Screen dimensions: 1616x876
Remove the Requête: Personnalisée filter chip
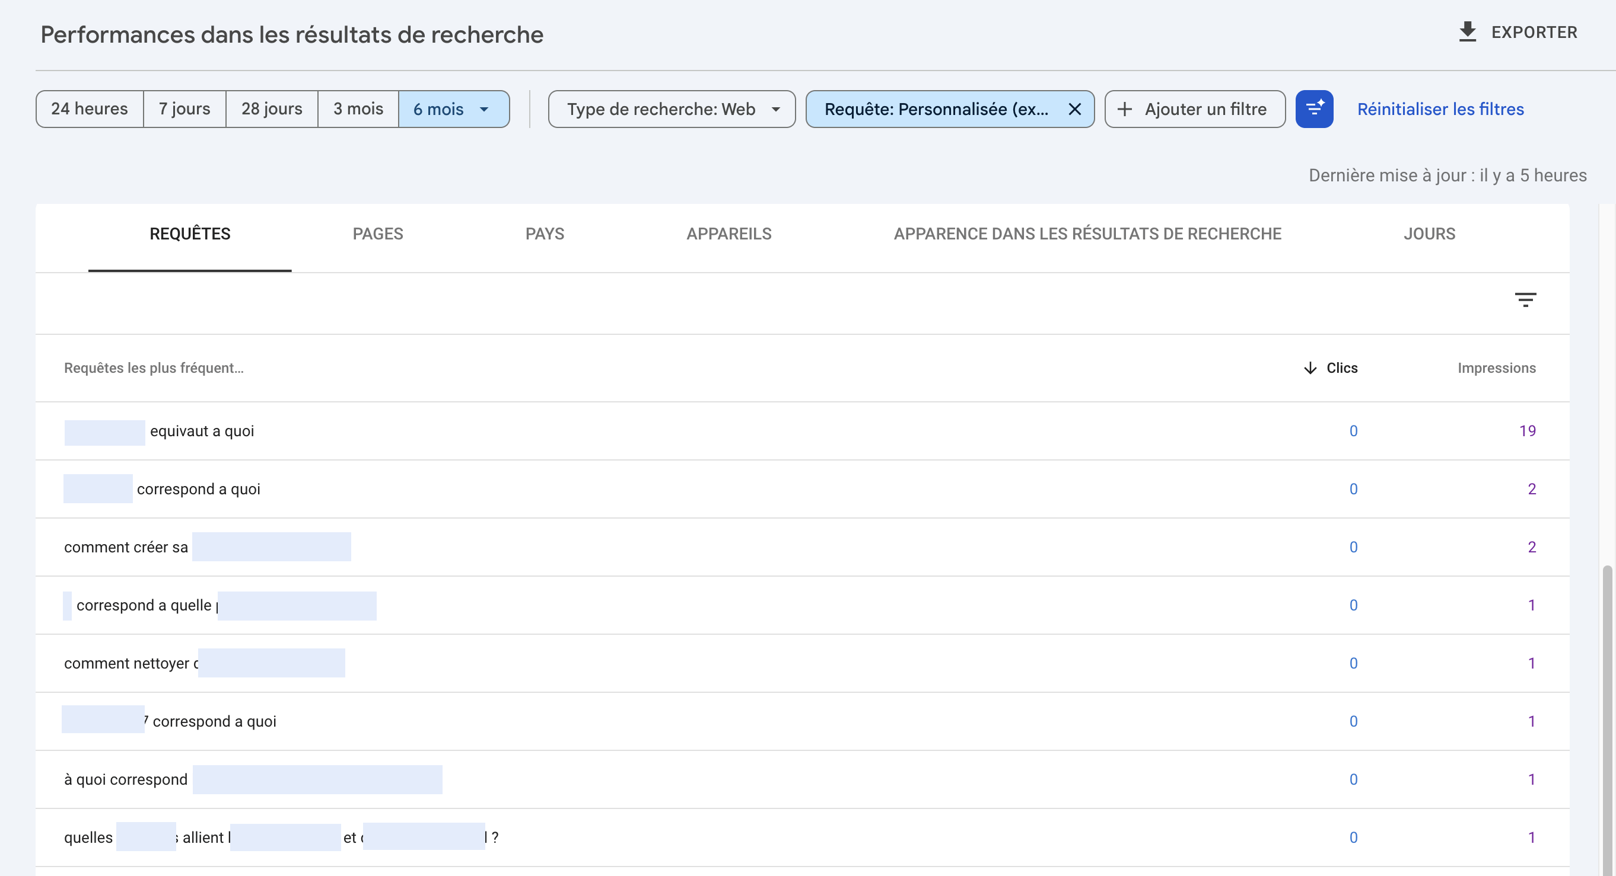click(1074, 108)
